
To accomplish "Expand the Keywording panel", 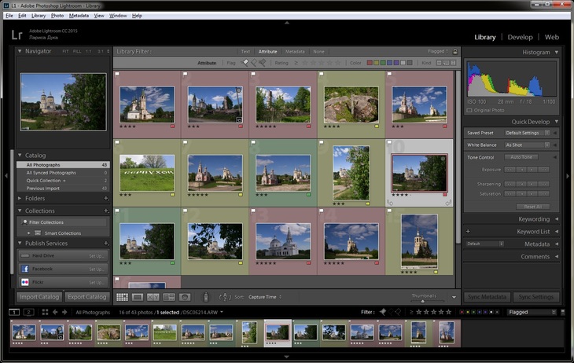I will click(557, 219).
